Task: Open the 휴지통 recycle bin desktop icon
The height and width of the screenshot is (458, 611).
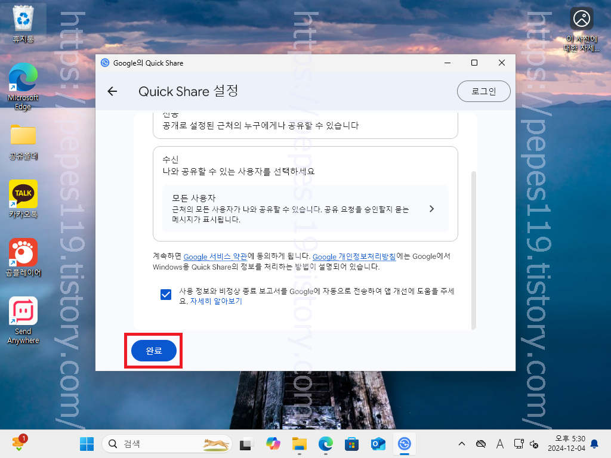Action: click(23, 24)
